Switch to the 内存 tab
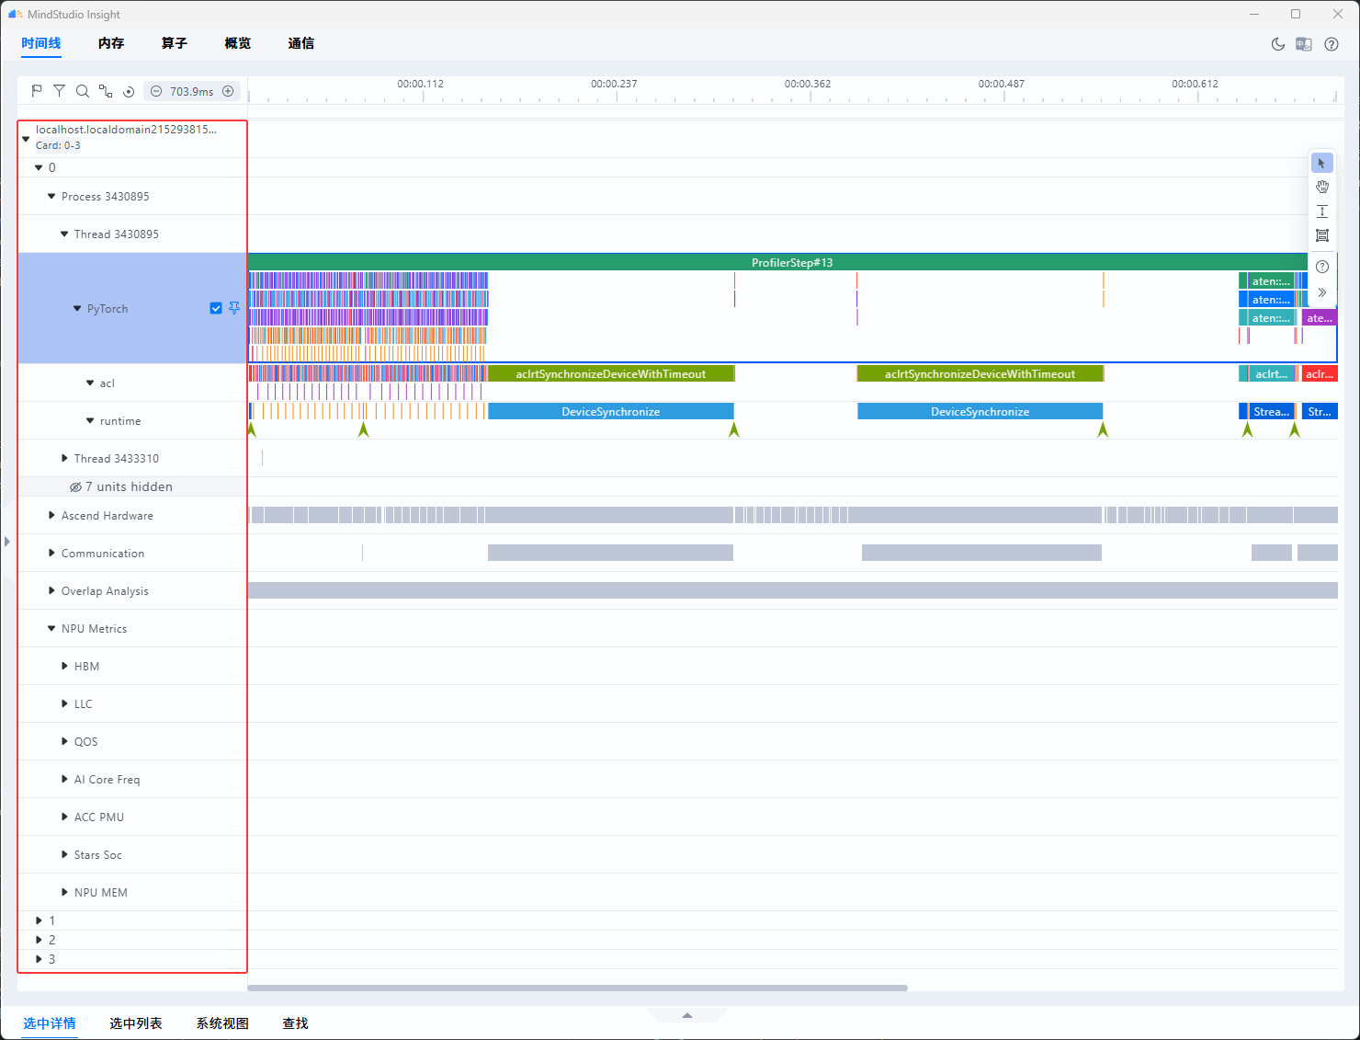This screenshot has width=1360, height=1040. (x=111, y=43)
